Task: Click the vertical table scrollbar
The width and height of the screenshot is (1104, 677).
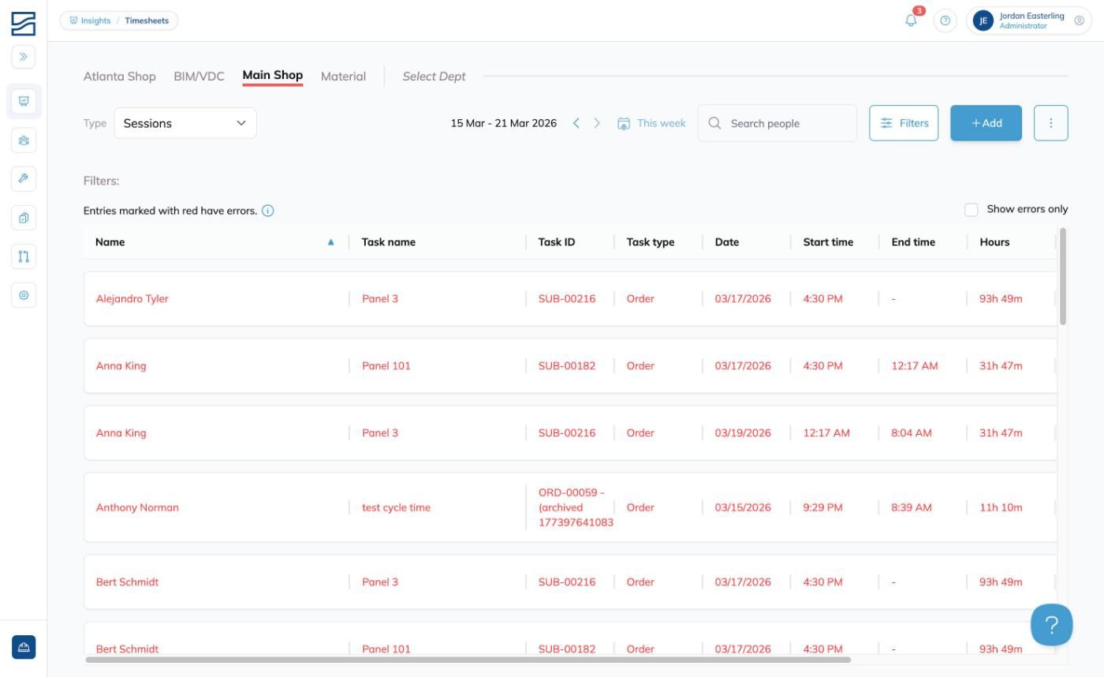Action: [x=1063, y=276]
